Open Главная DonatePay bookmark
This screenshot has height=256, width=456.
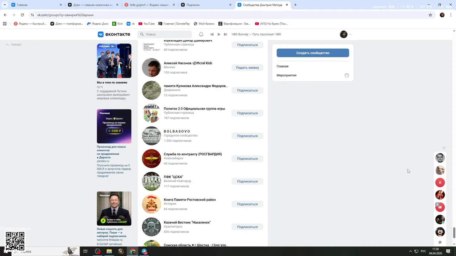pyautogui.click(x=174, y=24)
